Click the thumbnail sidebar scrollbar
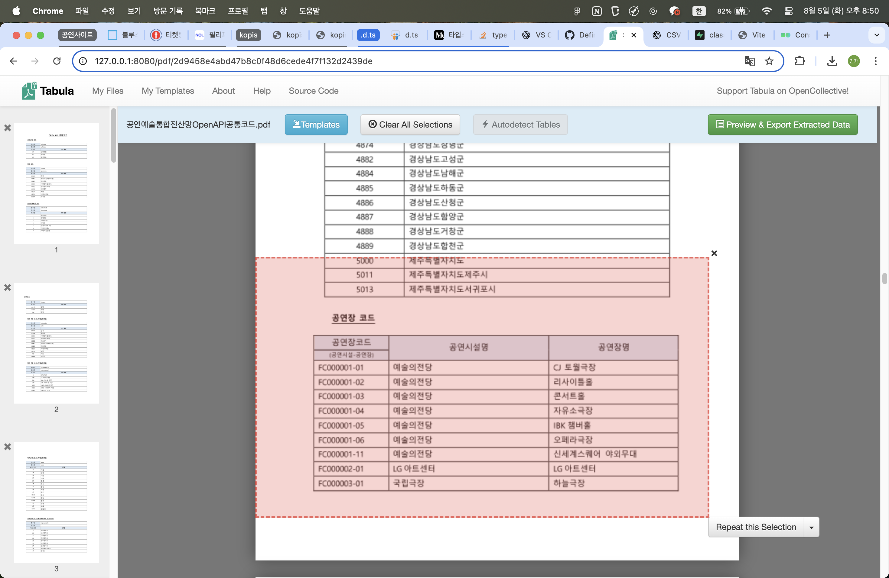The image size is (889, 578). [x=114, y=135]
